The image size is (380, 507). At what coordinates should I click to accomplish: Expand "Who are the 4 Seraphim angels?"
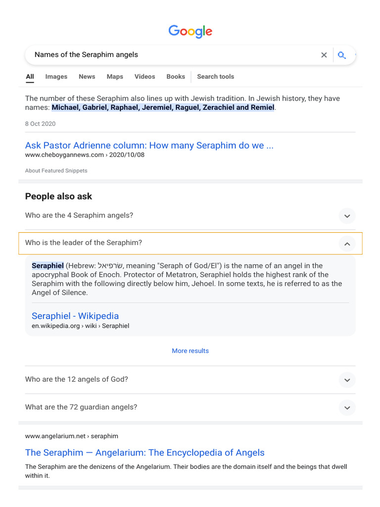[347, 216]
